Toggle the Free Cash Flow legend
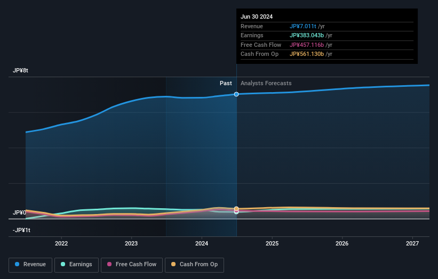438x279 pixels. (x=132, y=265)
